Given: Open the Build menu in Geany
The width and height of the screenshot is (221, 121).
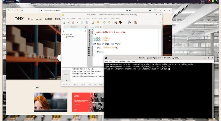Looking at the screenshot, I should (101, 18).
